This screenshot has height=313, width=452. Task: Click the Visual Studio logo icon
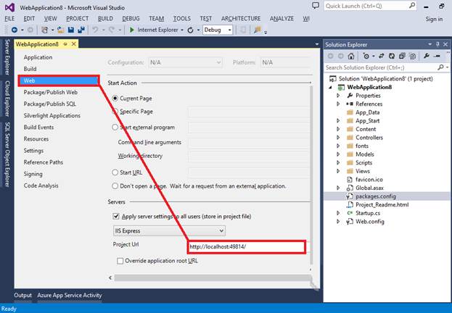9,7
